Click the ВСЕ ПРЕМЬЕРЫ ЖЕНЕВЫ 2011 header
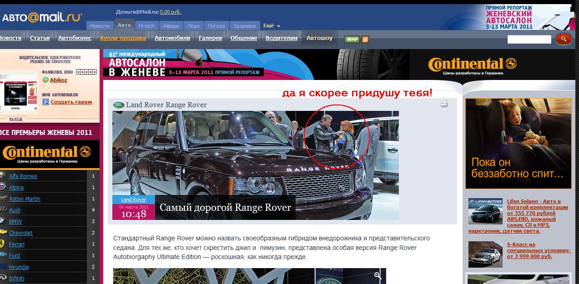Viewport: 579px width, 284px height. tap(47, 132)
